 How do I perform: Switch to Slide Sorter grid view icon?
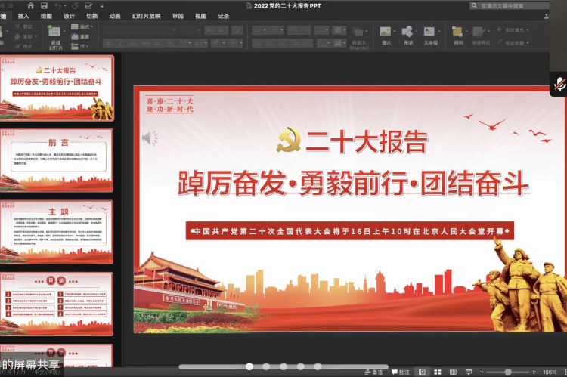pos(438,372)
